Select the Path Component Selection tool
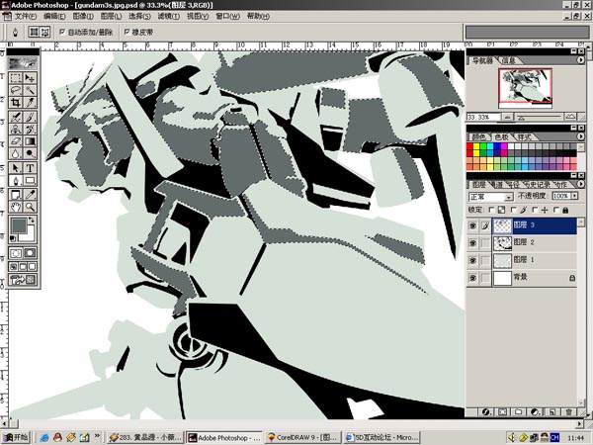This screenshot has width=593, height=445. pos(16,168)
